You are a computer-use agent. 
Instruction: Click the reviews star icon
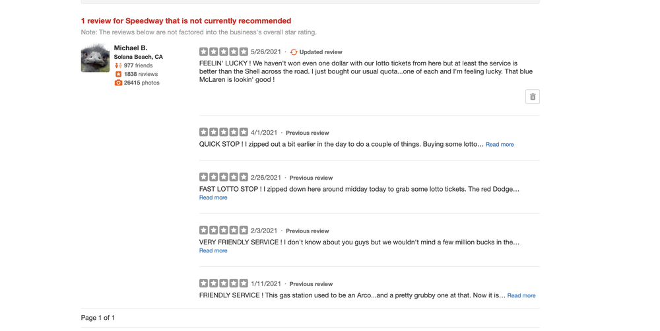tap(118, 74)
